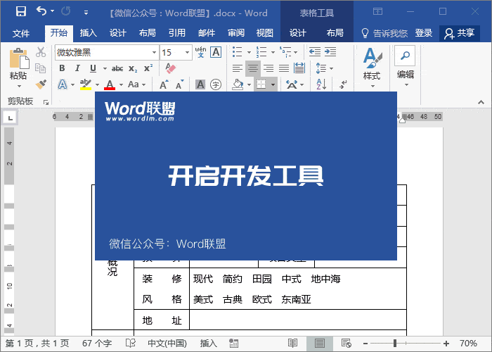The image size is (492, 352).
Task: Select the Format Painter brush
Action: 41,84
